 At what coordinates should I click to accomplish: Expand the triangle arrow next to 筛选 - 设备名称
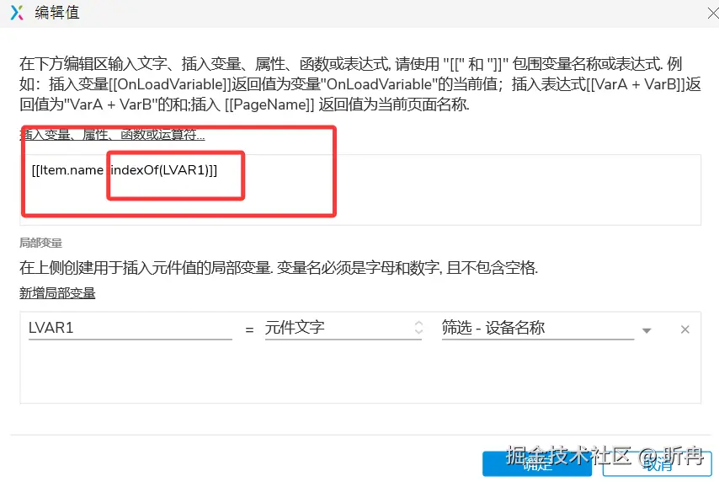647,330
